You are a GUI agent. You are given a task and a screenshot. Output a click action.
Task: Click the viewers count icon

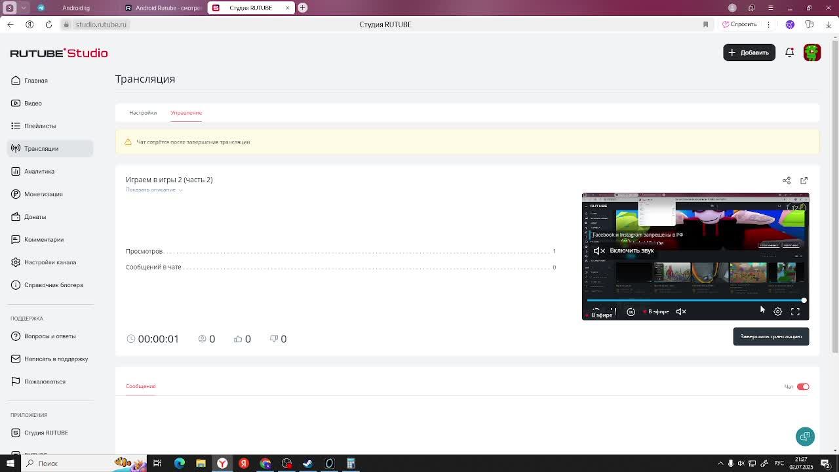click(202, 339)
